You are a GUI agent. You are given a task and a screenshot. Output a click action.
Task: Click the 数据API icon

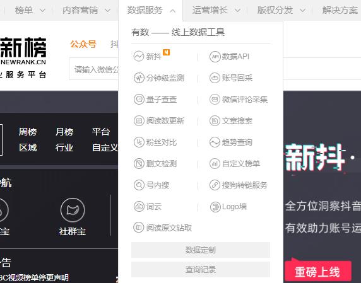pos(215,57)
